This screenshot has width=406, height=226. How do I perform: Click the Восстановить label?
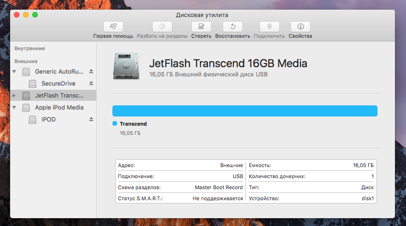(233, 36)
